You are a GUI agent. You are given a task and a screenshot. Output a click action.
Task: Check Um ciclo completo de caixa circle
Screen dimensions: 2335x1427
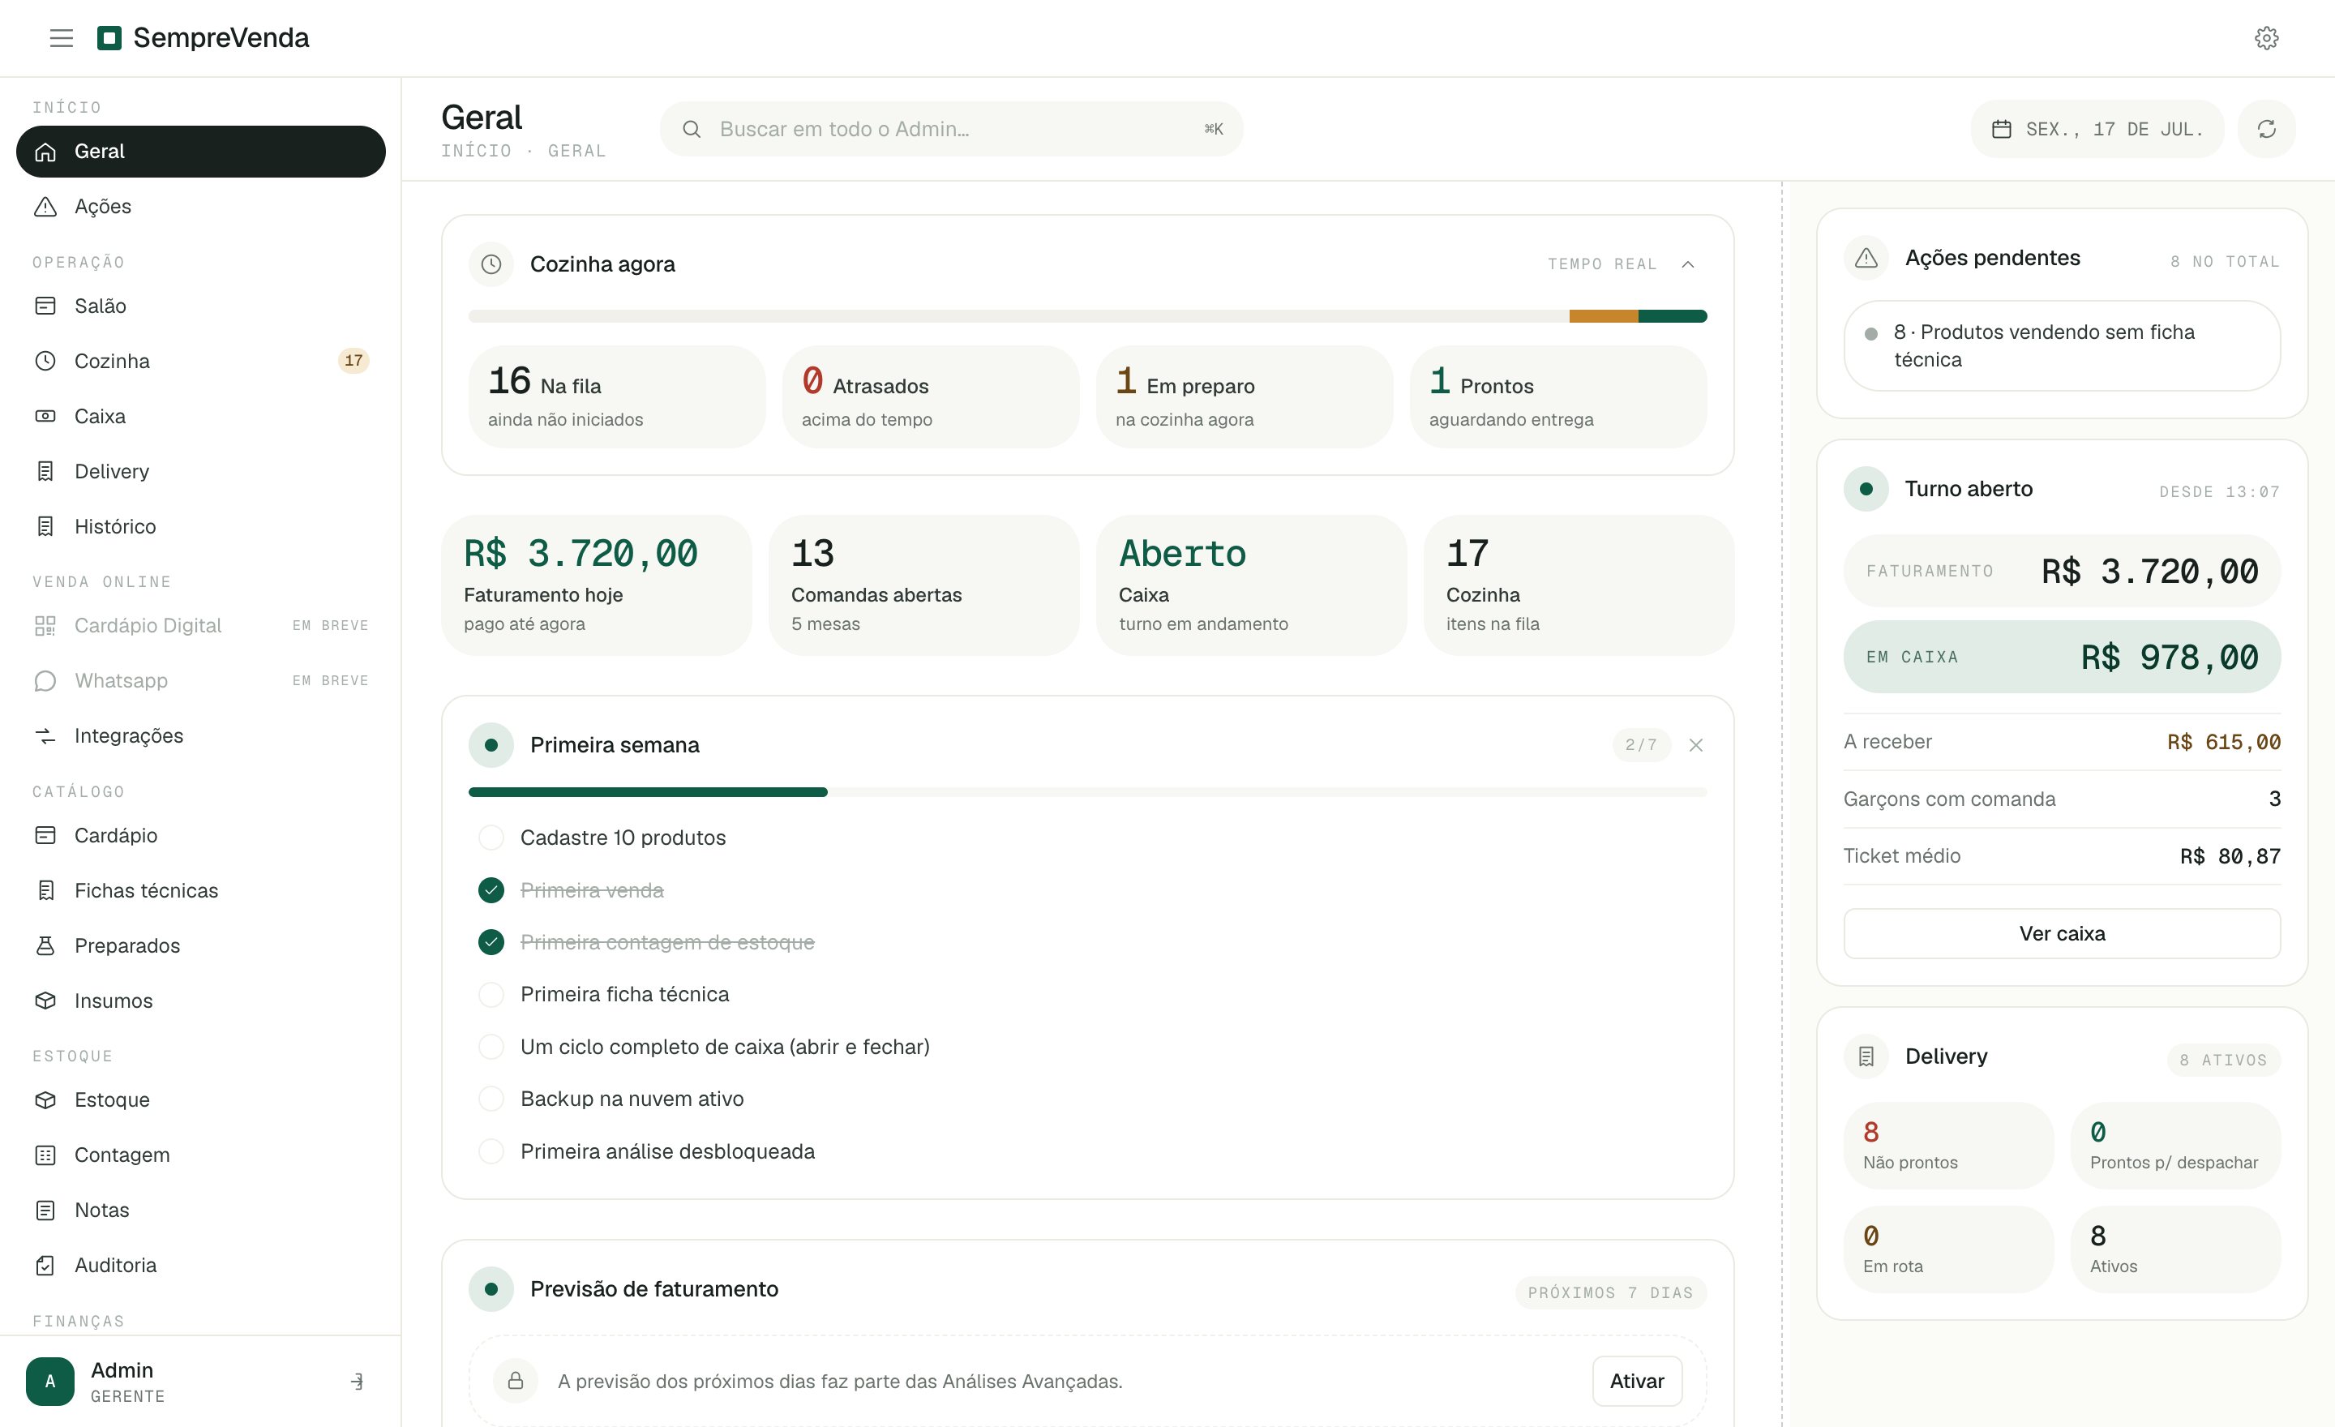[x=491, y=1047]
